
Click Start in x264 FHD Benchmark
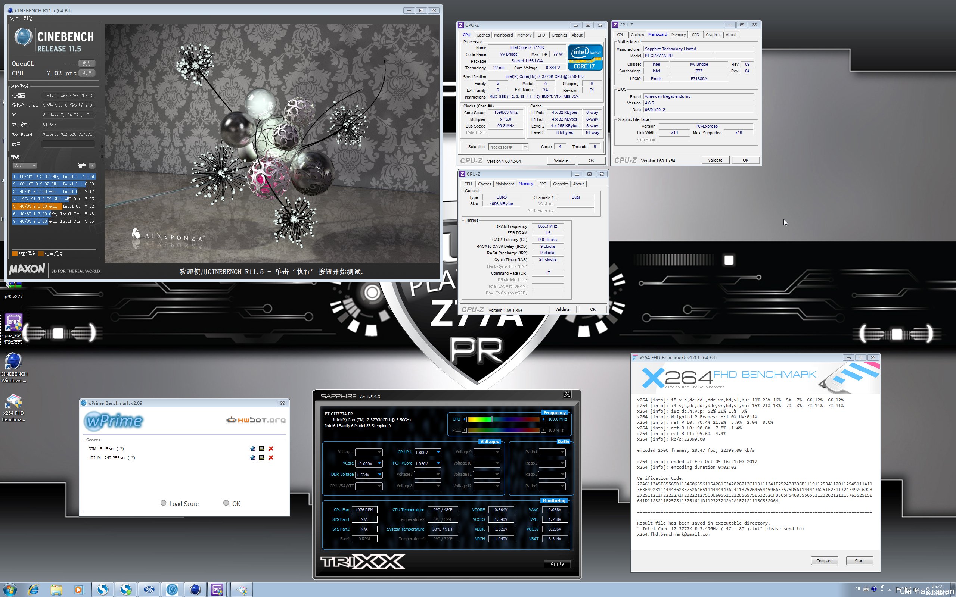pos(859,561)
